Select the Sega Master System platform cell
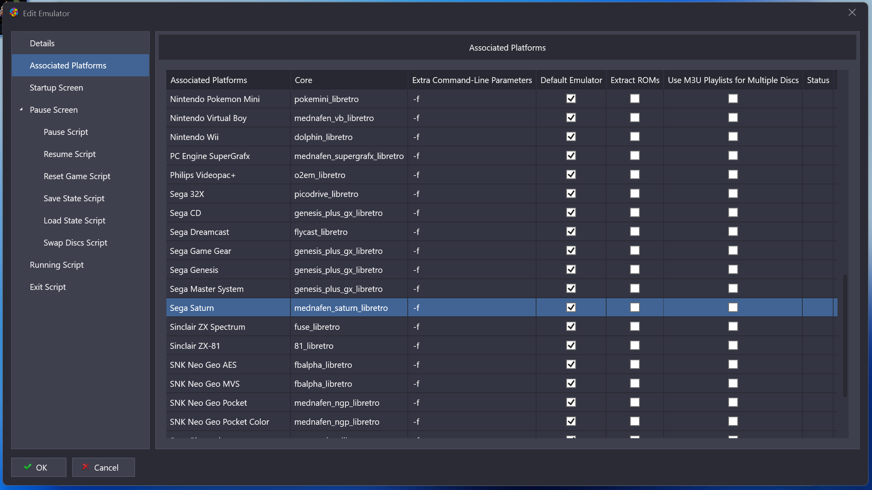Viewport: 872px width, 490px height. coord(228,289)
